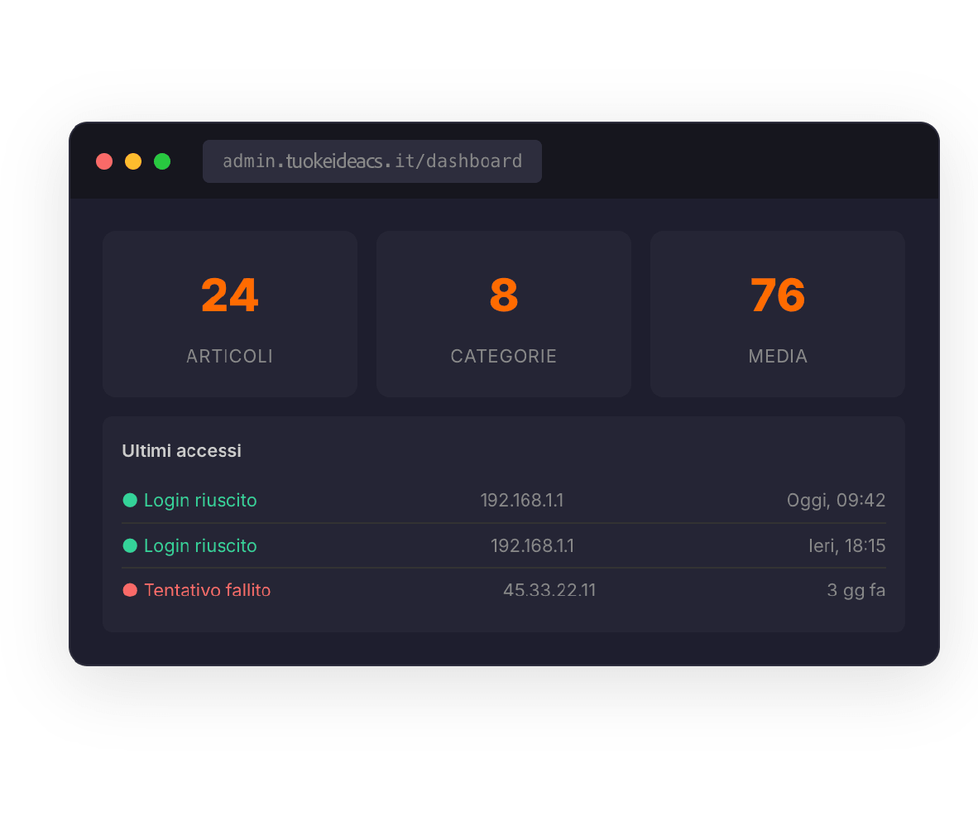Click the green status dot on the Ieri login entry

132,545
